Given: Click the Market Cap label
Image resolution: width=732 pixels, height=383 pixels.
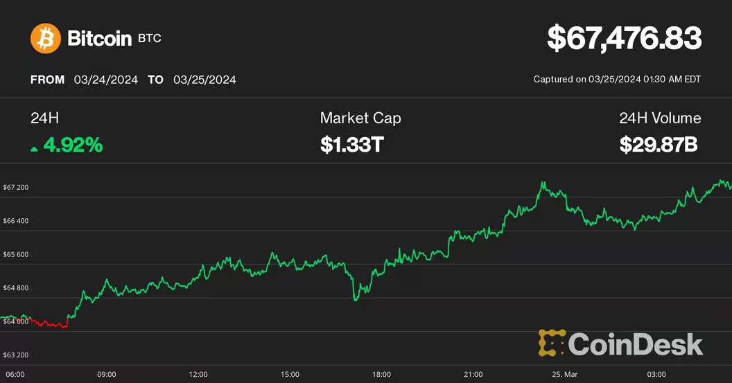Looking at the screenshot, I should pos(360,118).
